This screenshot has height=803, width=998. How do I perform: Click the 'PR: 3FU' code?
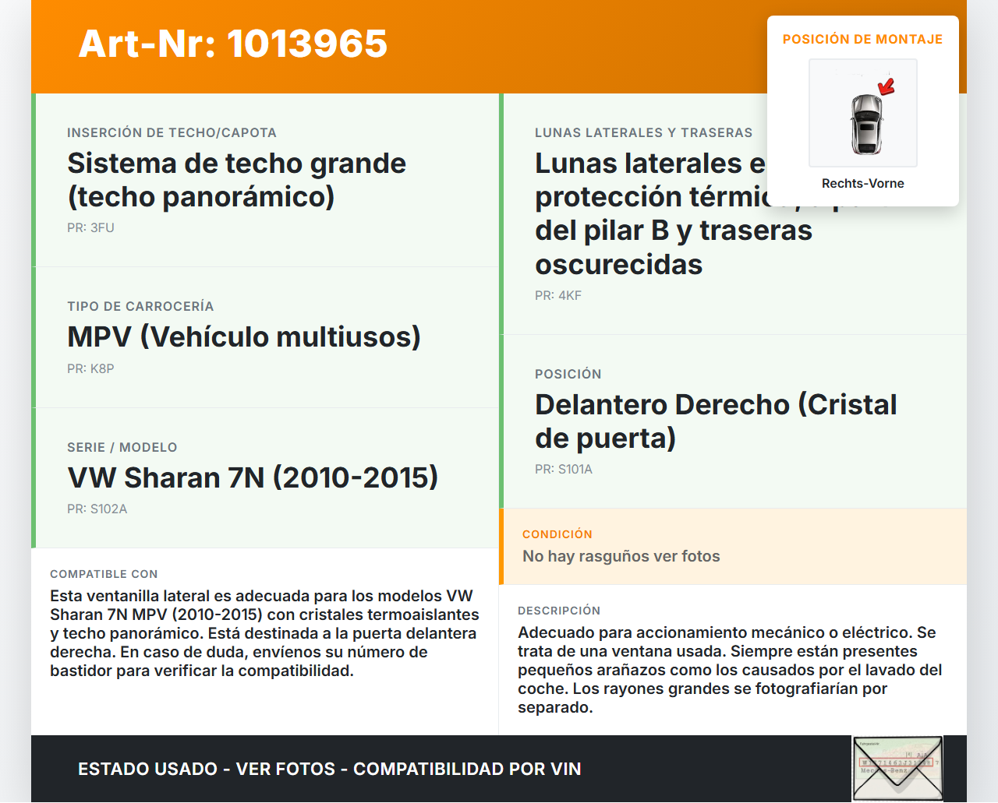[x=90, y=228]
